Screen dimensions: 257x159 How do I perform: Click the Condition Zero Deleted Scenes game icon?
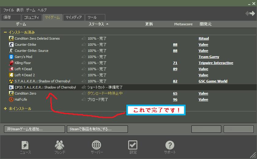point(11,38)
